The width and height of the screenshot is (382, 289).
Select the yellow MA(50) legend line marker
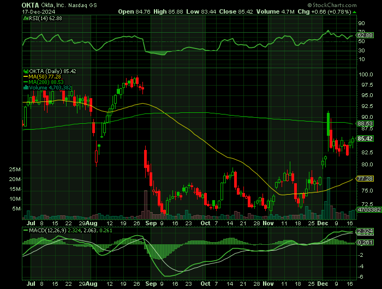pyautogui.click(x=26, y=77)
